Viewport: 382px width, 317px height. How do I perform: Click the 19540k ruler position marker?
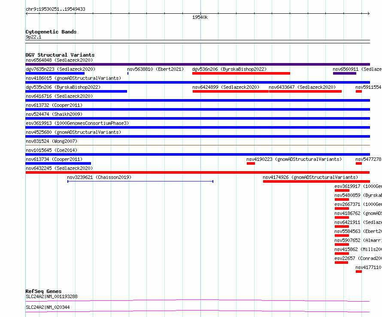200,17
